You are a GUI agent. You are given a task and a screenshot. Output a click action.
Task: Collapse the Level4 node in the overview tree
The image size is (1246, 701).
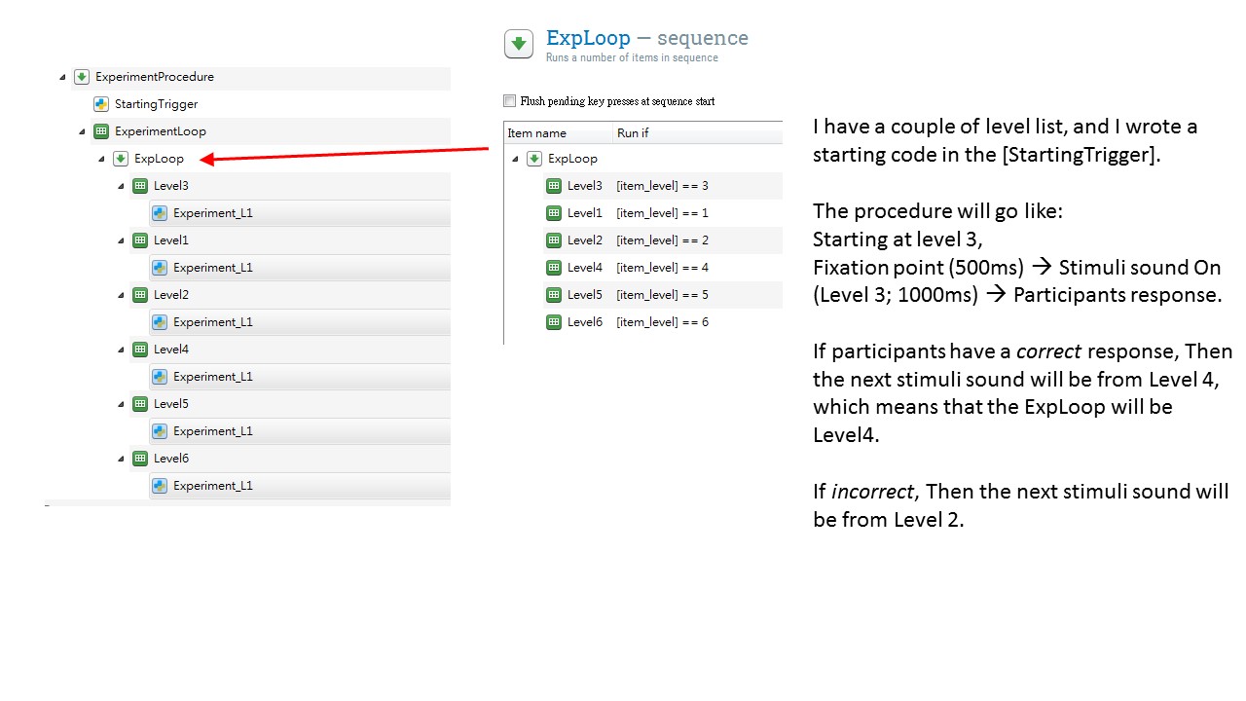click(x=122, y=350)
